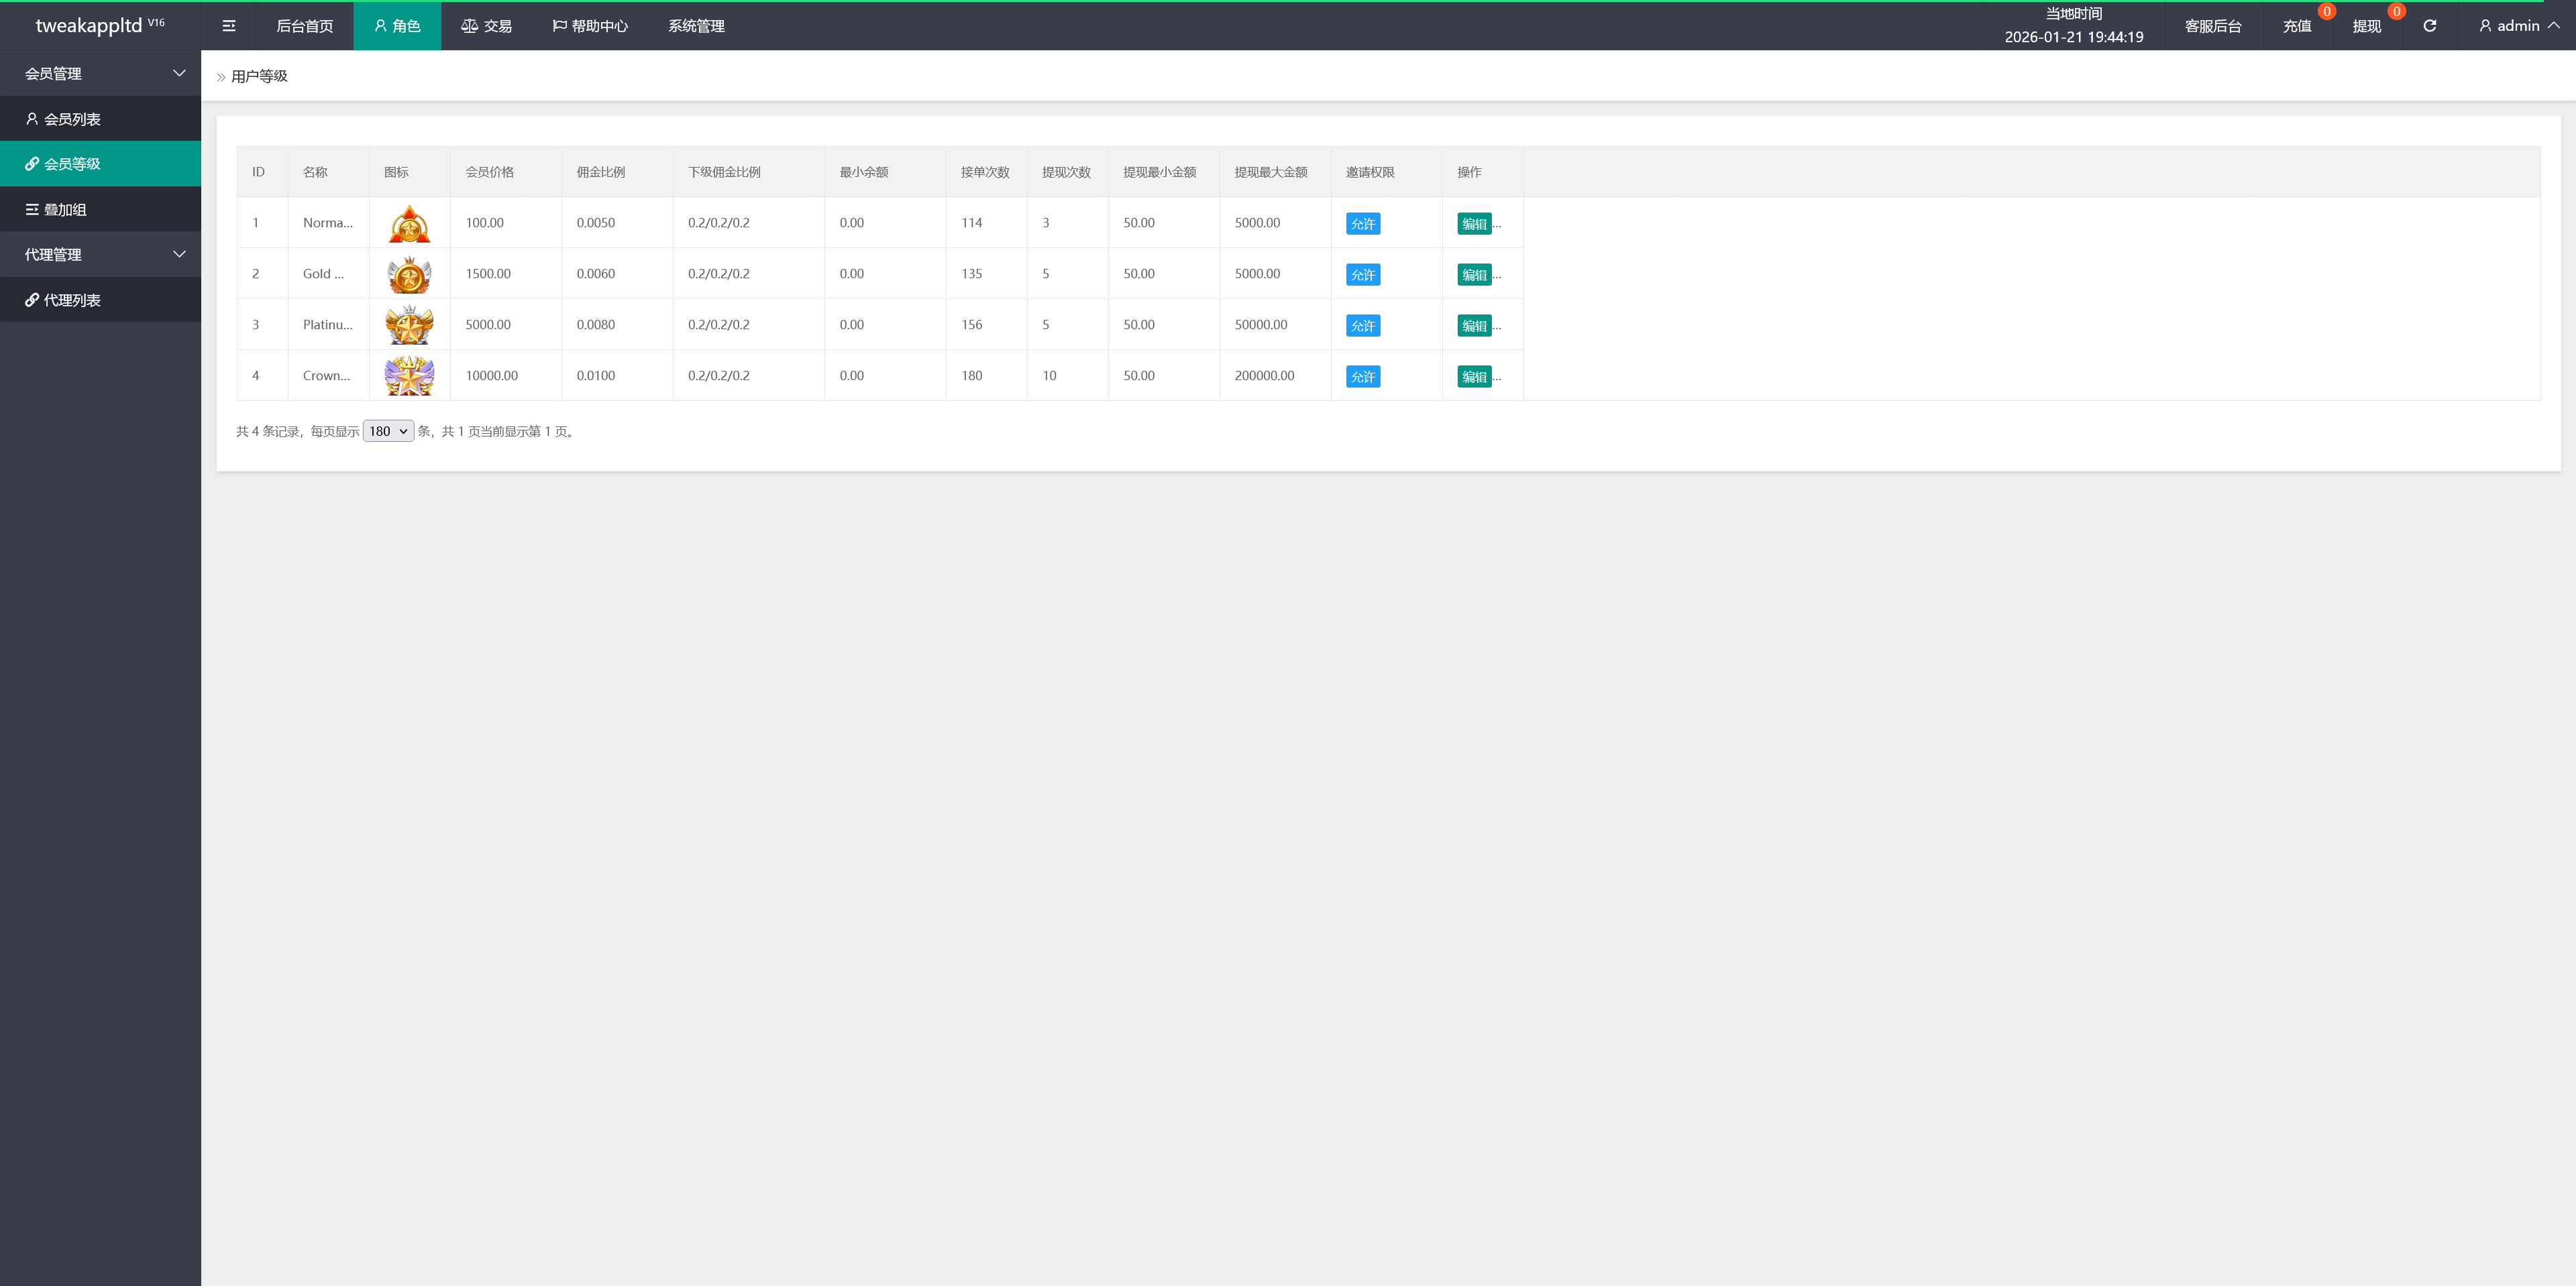The image size is (2576, 1286).
Task: Click the Normal level triangle badge icon
Action: click(409, 224)
